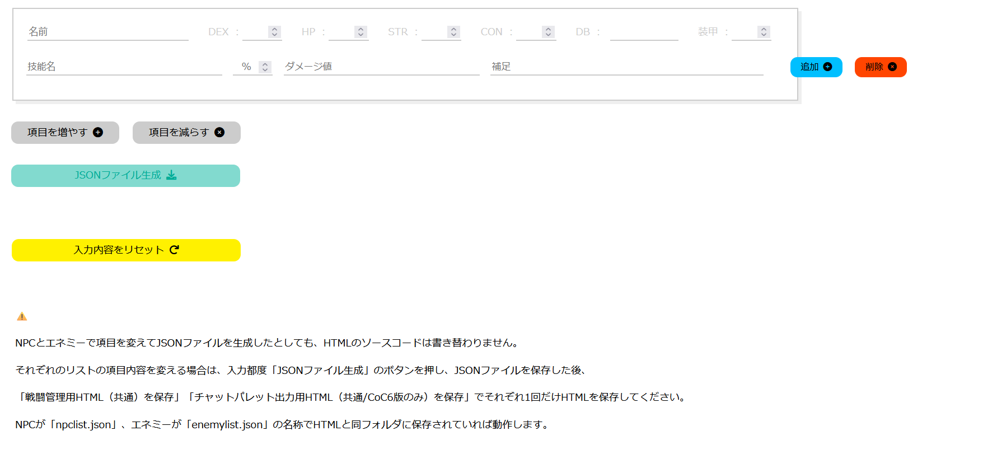Viewport: 997px width, 454px height.
Task: Click the 追加 (add) button
Action: (x=816, y=67)
